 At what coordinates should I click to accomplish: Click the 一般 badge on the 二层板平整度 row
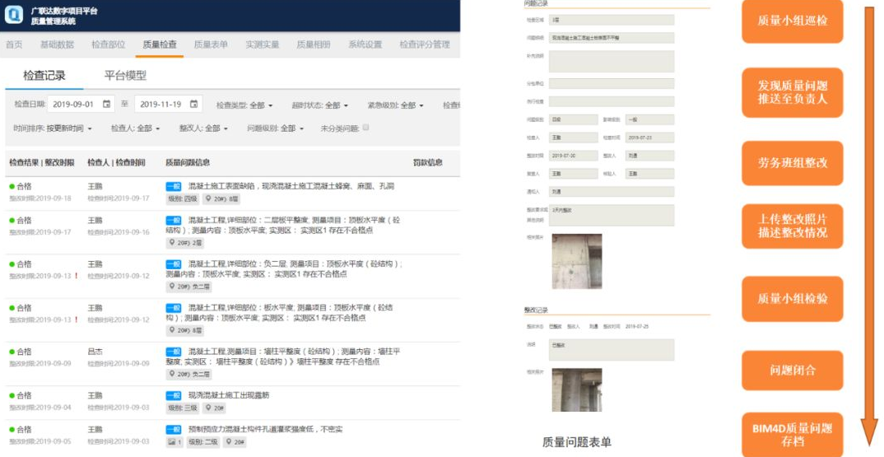tap(174, 221)
